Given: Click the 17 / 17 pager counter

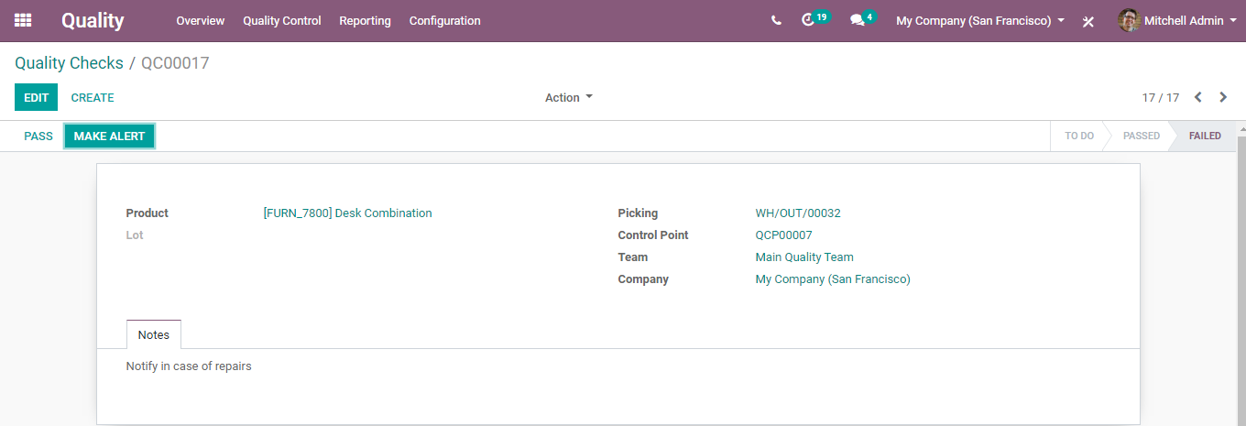Looking at the screenshot, I should tap(1160, 97).
